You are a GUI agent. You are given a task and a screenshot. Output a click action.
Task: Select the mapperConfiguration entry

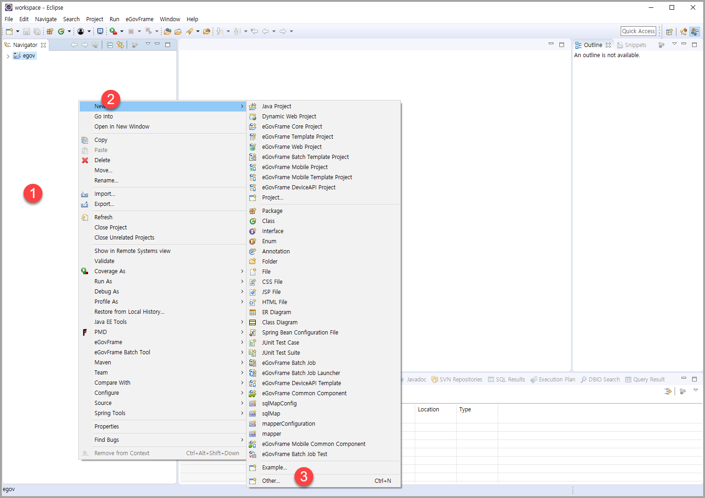click(x=324, y=424)
